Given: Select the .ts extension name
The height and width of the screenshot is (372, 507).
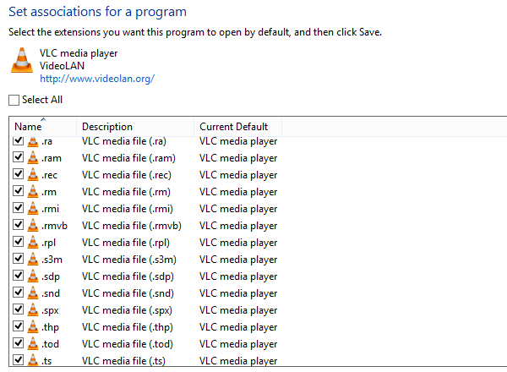Looking at the screenshot, I should click(x=46, y=361).
